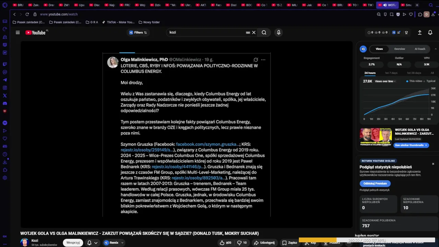Click the search magnifier button

[264, 33]
